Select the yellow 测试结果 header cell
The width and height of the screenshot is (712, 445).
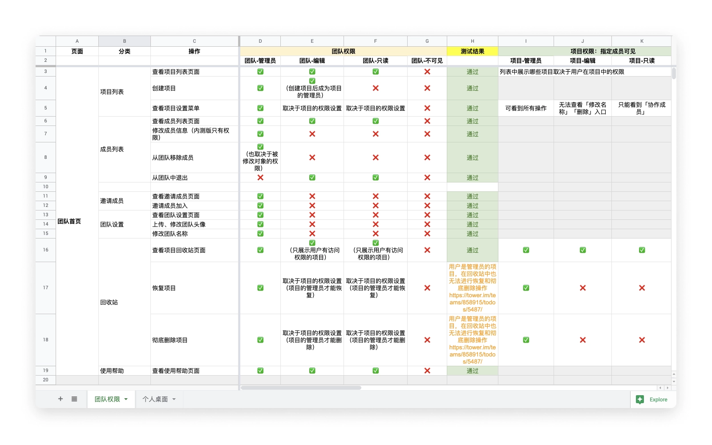[472, 51]
